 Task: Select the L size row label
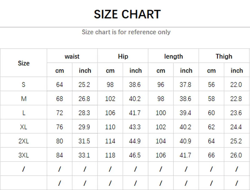click(24, 113)
